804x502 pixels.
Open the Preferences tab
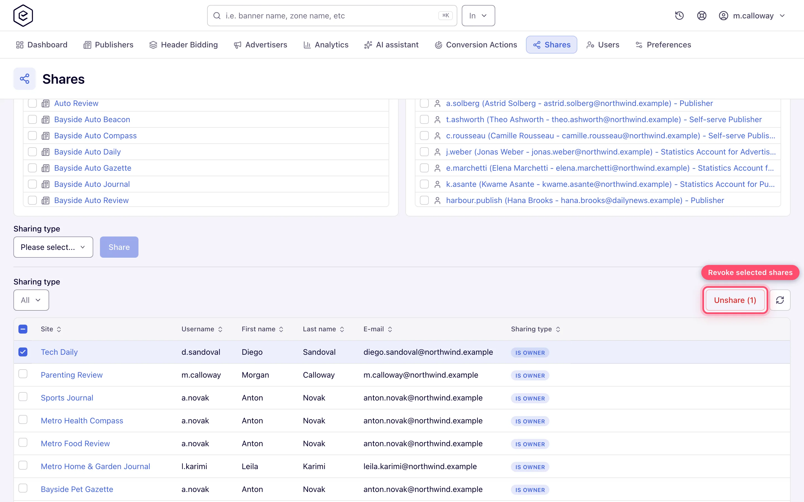663,45
